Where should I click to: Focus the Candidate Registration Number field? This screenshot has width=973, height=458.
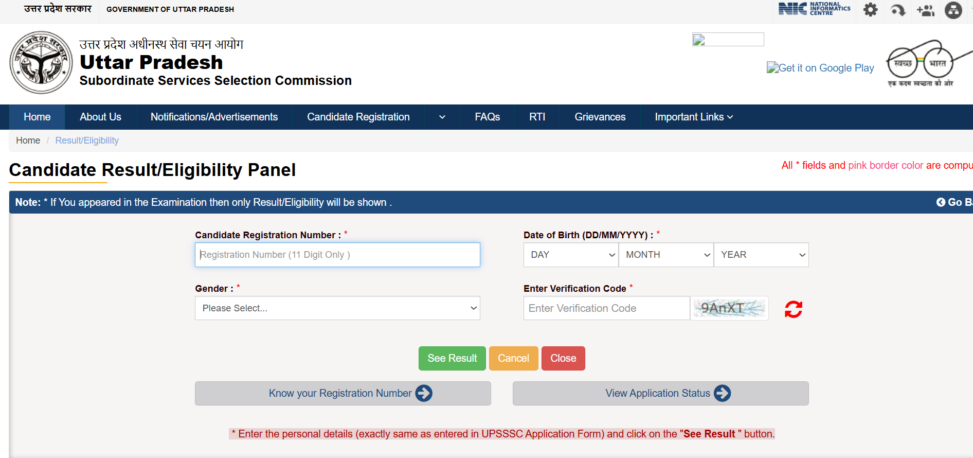click(x=337, y=255)
